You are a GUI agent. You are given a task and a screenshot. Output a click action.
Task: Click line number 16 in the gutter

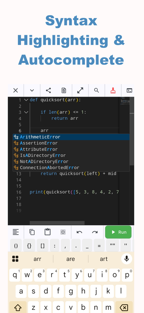tap(19, 192)
